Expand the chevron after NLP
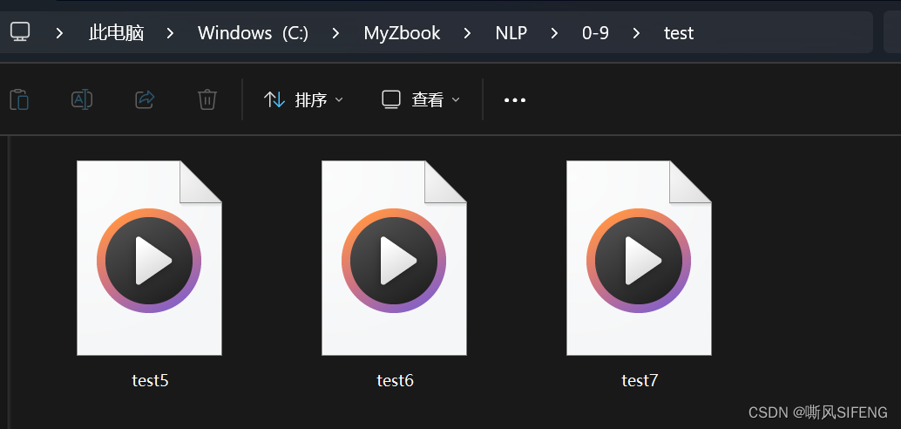 click(x=554, y=33)
